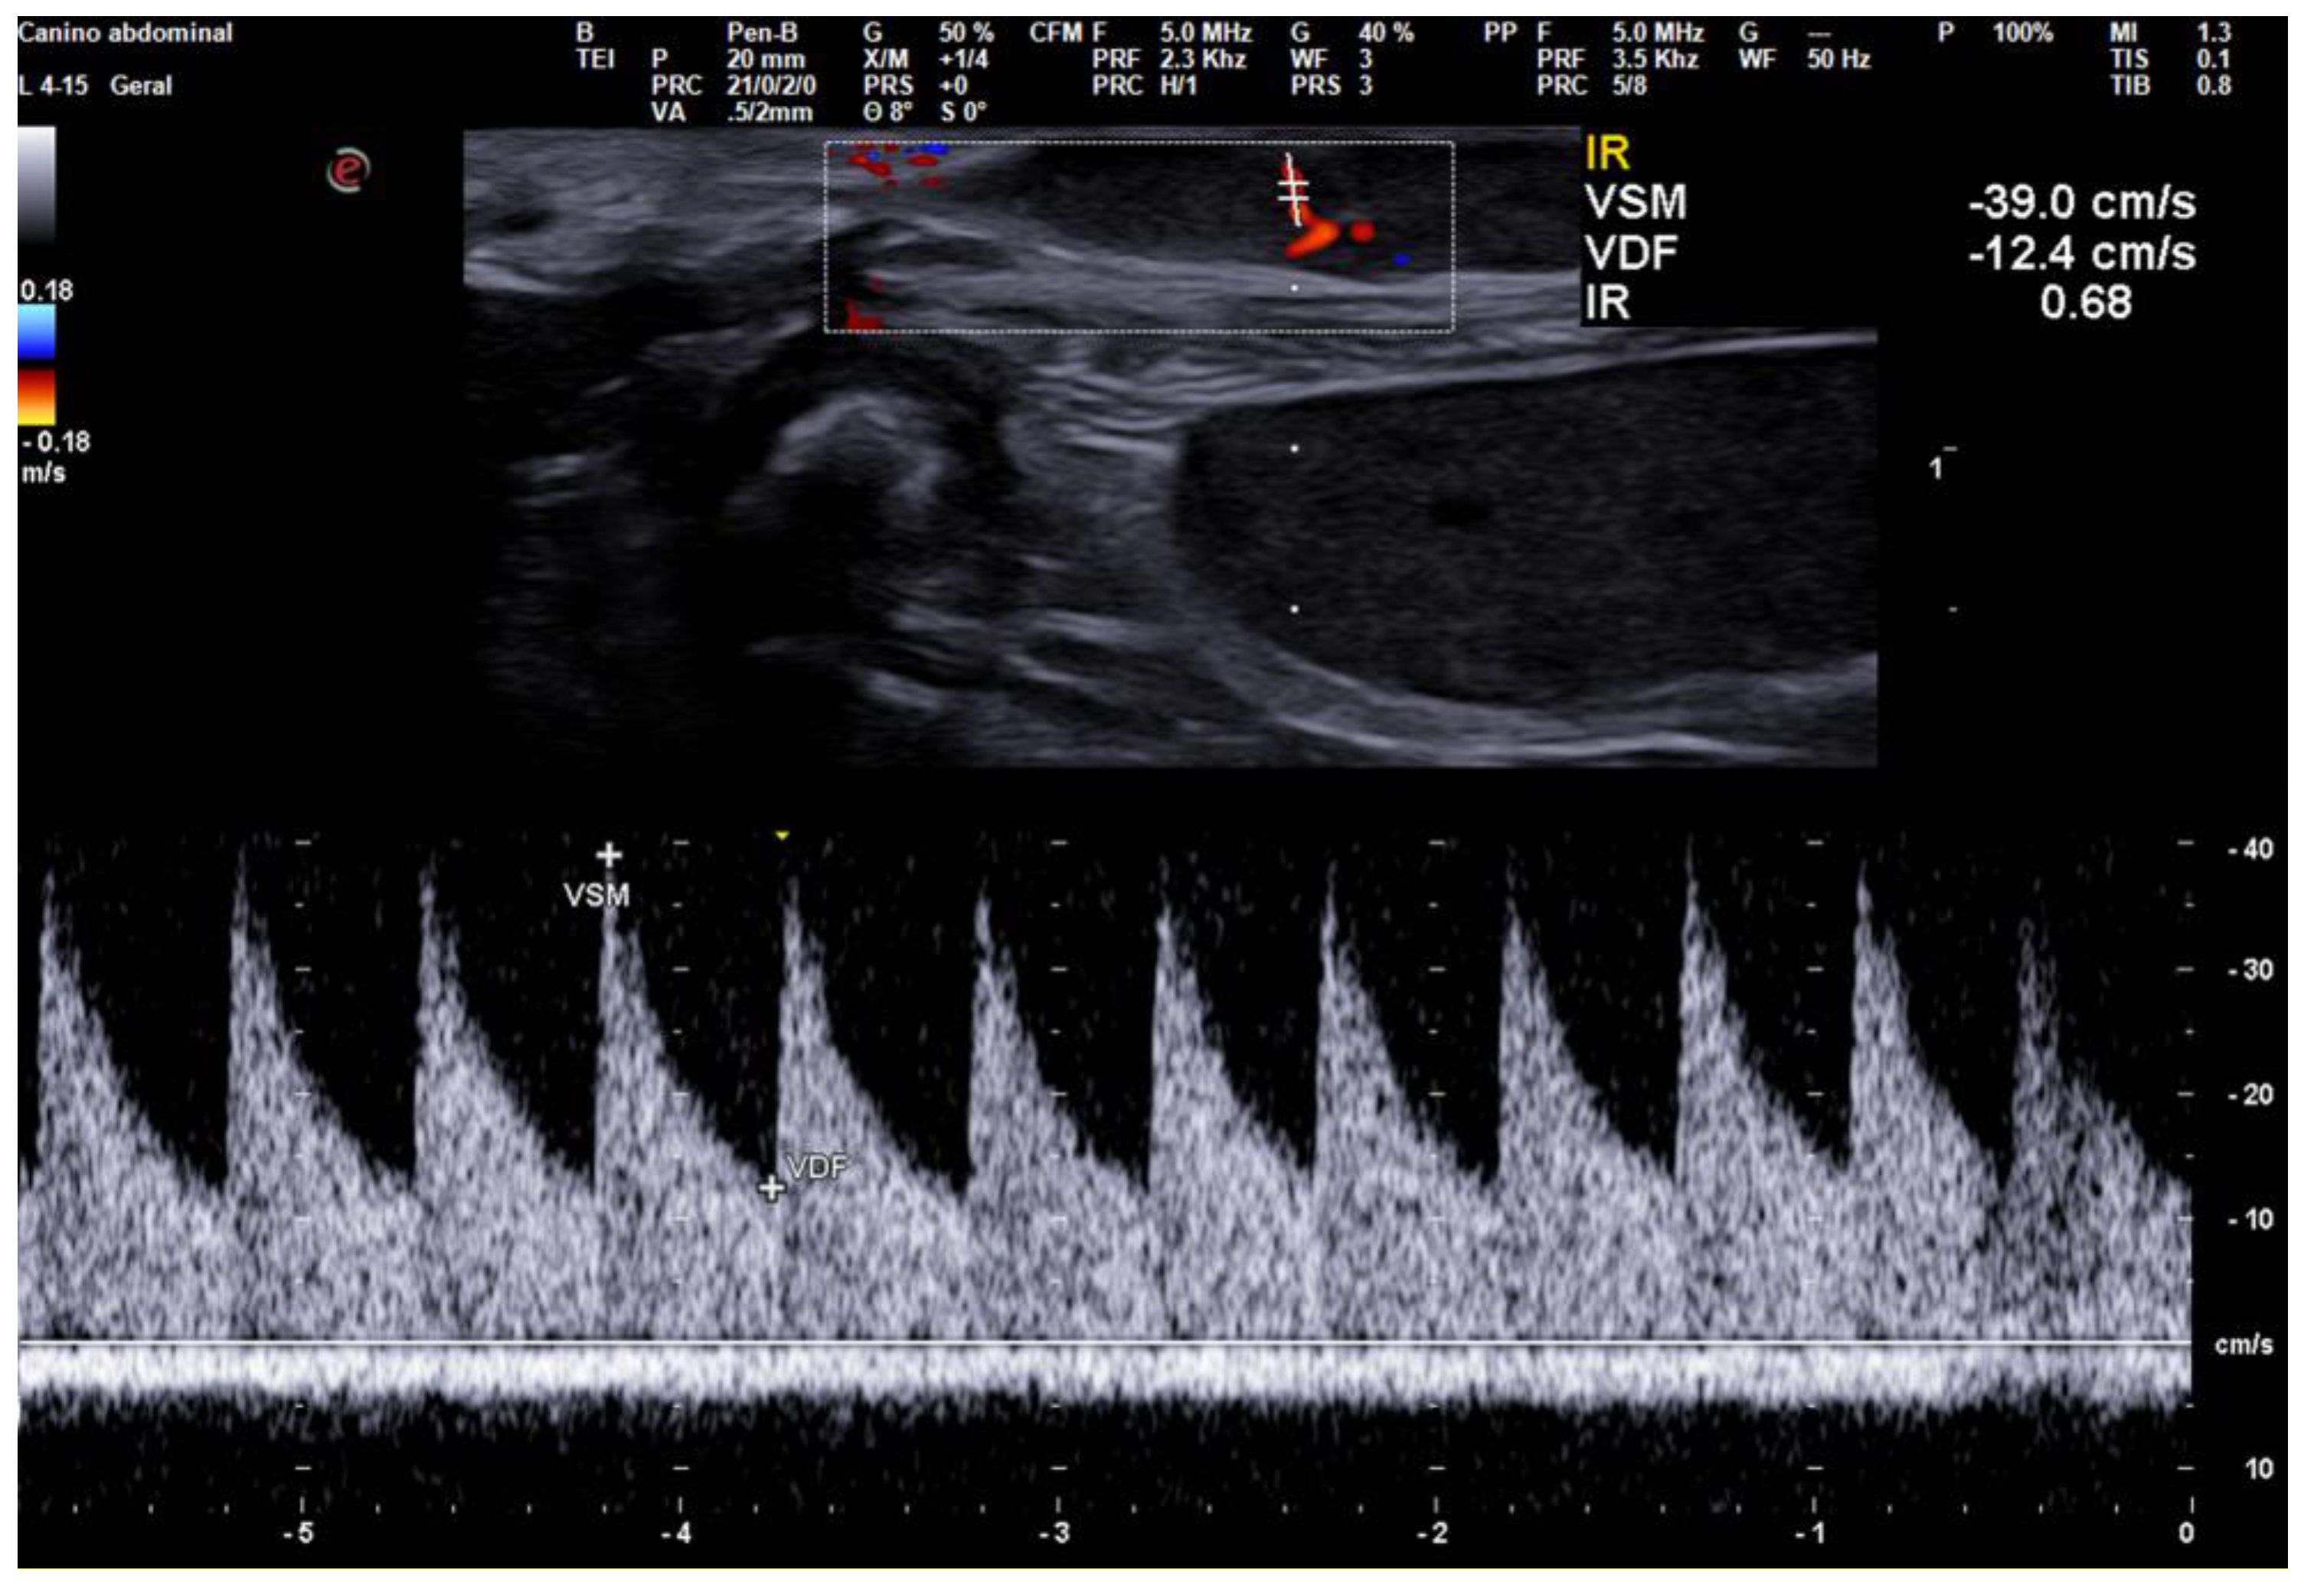
Task: Click the Doppler sample gate on vessel
Action: point(1294,190)
